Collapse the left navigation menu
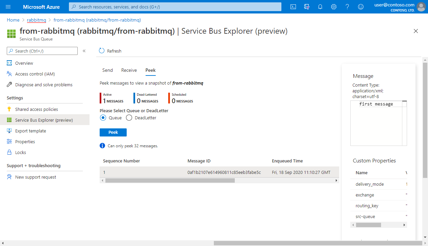 (x=84, y=51)
